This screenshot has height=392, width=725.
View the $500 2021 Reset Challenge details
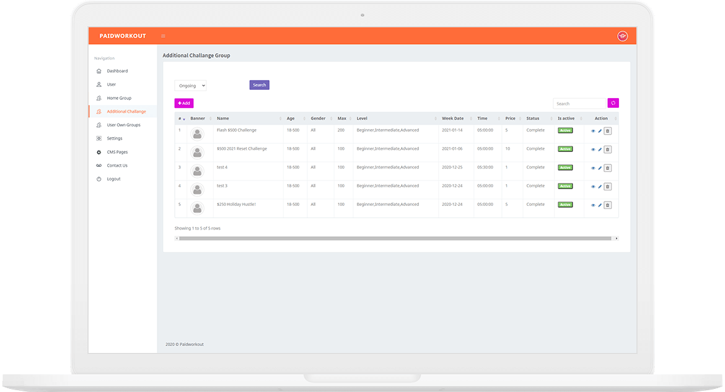(593, 149)
